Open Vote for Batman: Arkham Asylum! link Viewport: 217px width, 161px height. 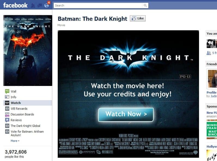pos(27,133)
